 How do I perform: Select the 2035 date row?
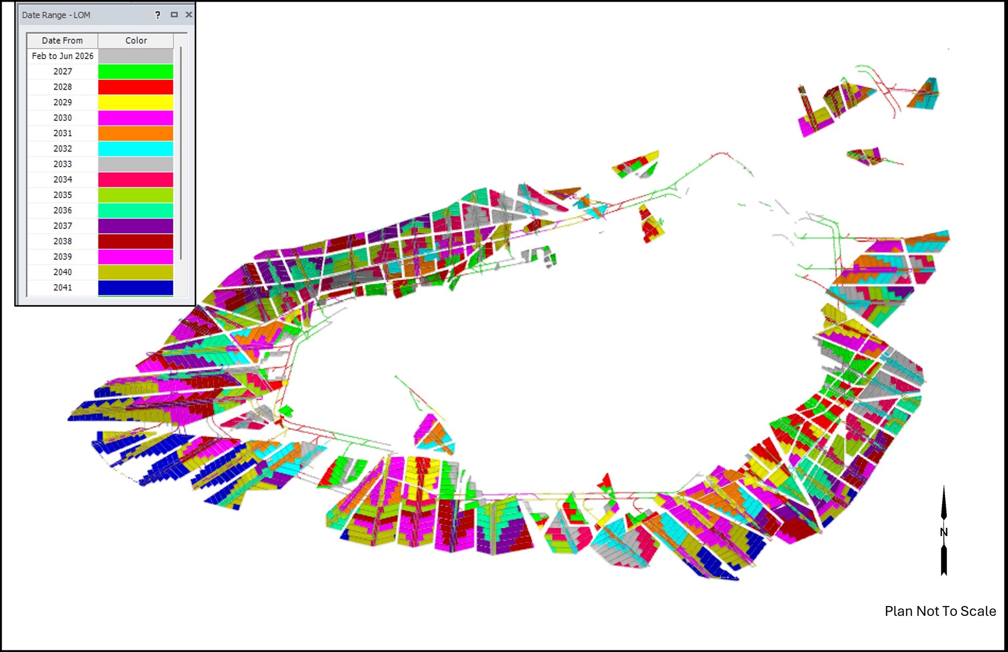pyautogui.click(x=100, y=195)
